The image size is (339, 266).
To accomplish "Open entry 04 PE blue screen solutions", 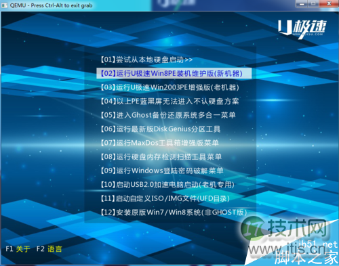I will coord(169,102).
